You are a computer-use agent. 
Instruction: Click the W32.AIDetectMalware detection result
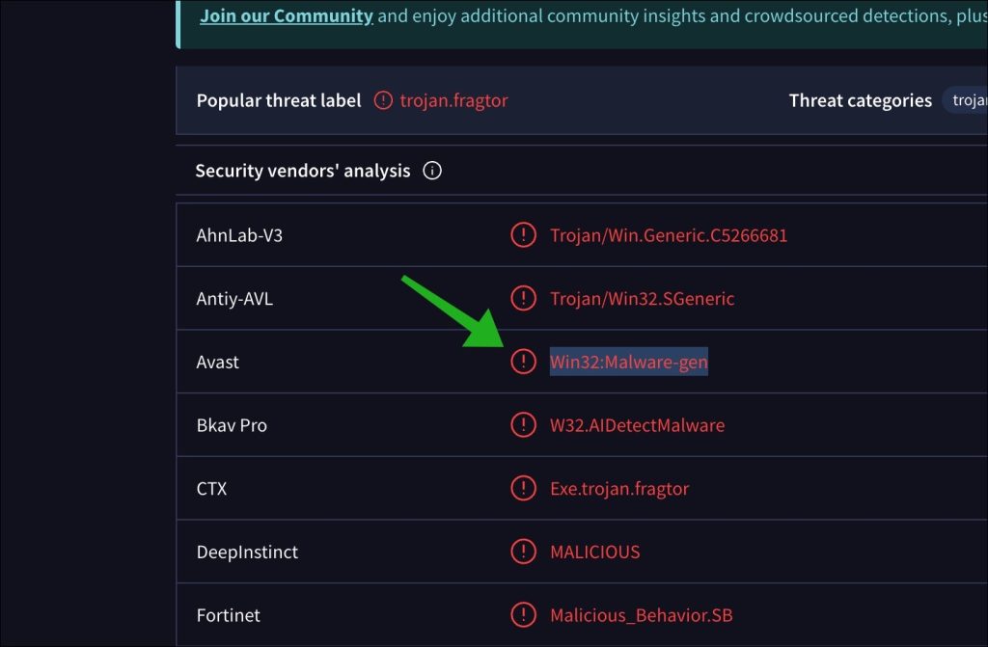coord(637,425)
